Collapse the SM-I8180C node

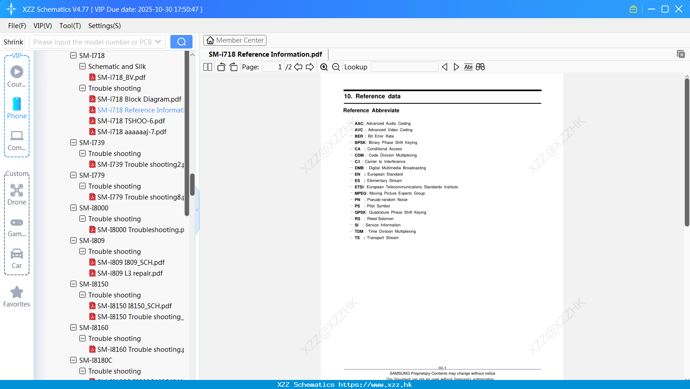tap(73, 360)
